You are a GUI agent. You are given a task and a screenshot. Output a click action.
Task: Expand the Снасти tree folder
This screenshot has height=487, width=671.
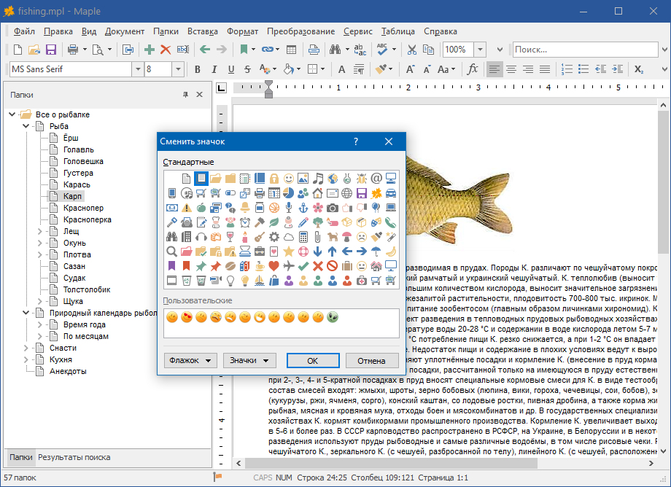pos(27,348)
